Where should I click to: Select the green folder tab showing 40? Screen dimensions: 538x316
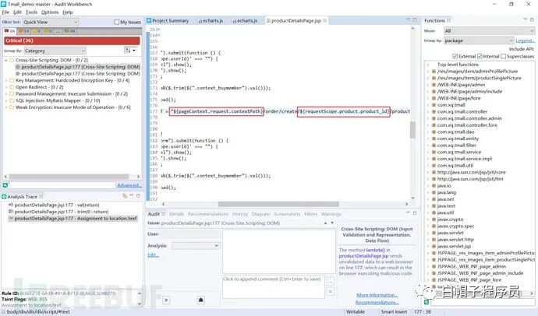pos(69,31)
